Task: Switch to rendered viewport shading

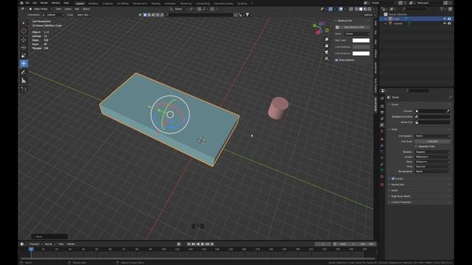Action: (369, 9)
